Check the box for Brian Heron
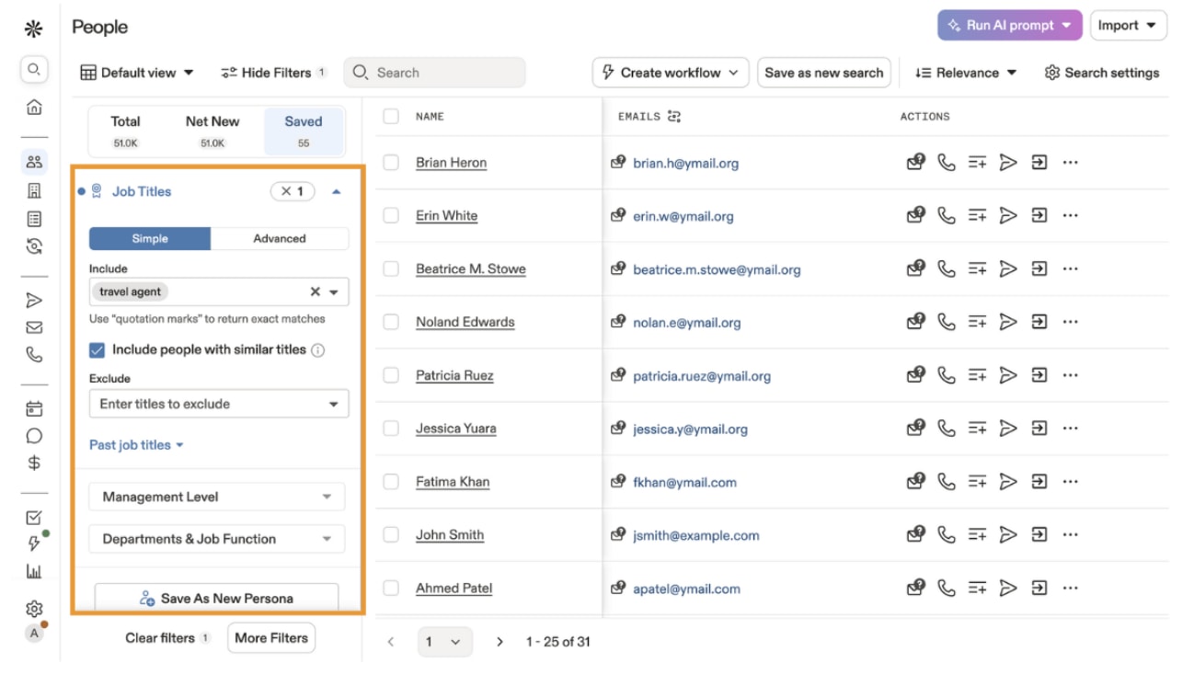This screenshot has height=686, width=1194. click(x=391, y=163)
